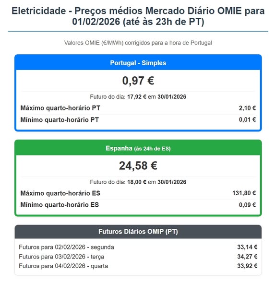Select the 0,97 € Portugal average price
The width and height of the screenshot is (275, 283).
tap(138, 81)
